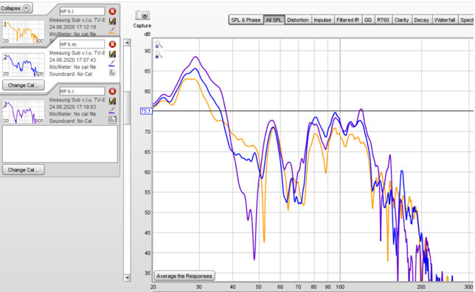
Task: Click the HP h.r. name field
Action: point(82,91)
